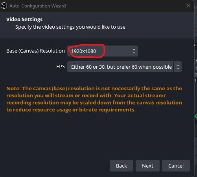The width and height of the screenshot is (197, 177).
Task: Click the green Spotify icon at right edge
Action: click(196, 116)
